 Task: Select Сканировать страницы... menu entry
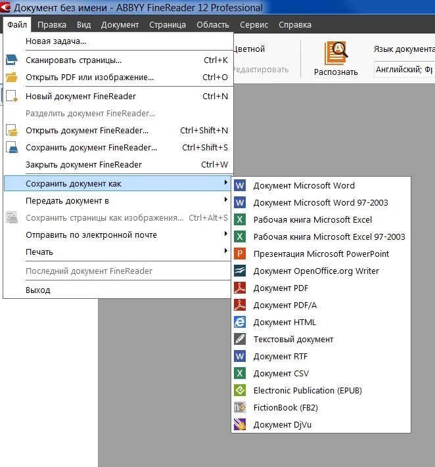coord(118,60)
